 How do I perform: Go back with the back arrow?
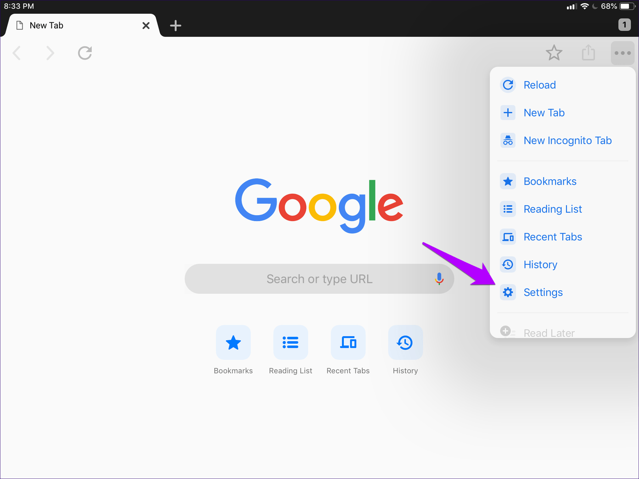pos(17,53)
